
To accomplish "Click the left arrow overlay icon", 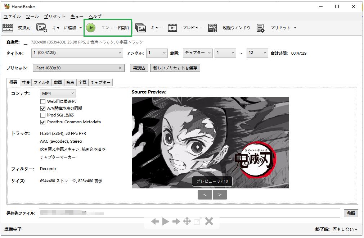I will pos(155,222).
